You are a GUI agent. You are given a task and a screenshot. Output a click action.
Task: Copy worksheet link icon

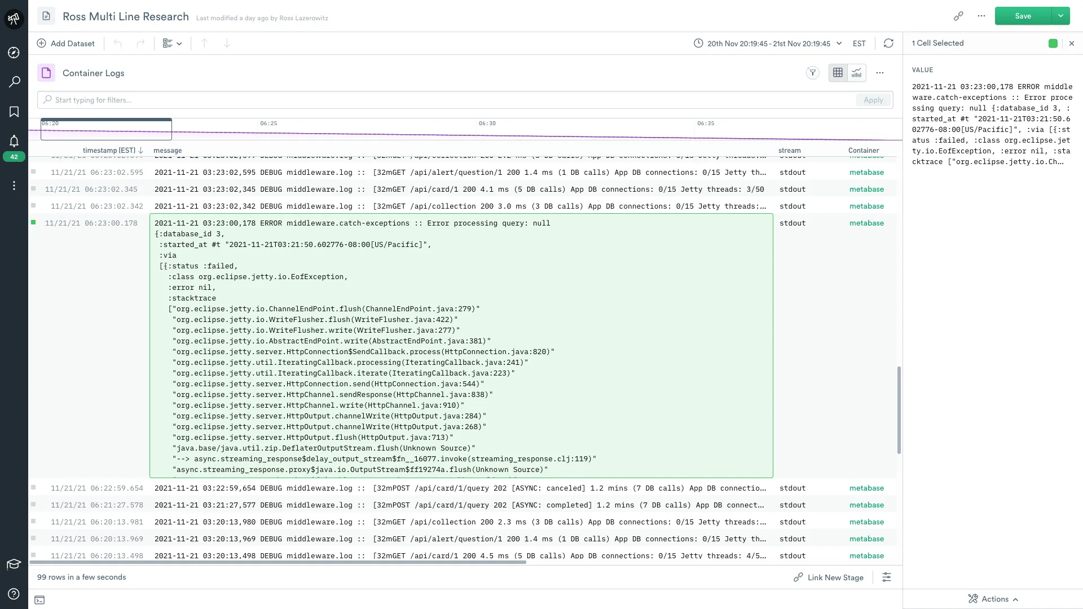(x=958, y=16)
